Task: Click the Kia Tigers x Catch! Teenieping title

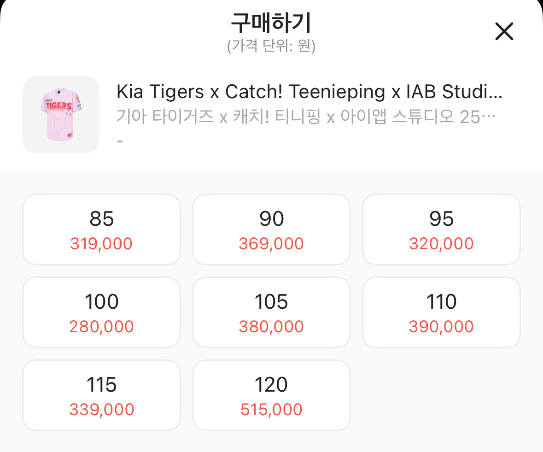Action: (x=309, y=92)
